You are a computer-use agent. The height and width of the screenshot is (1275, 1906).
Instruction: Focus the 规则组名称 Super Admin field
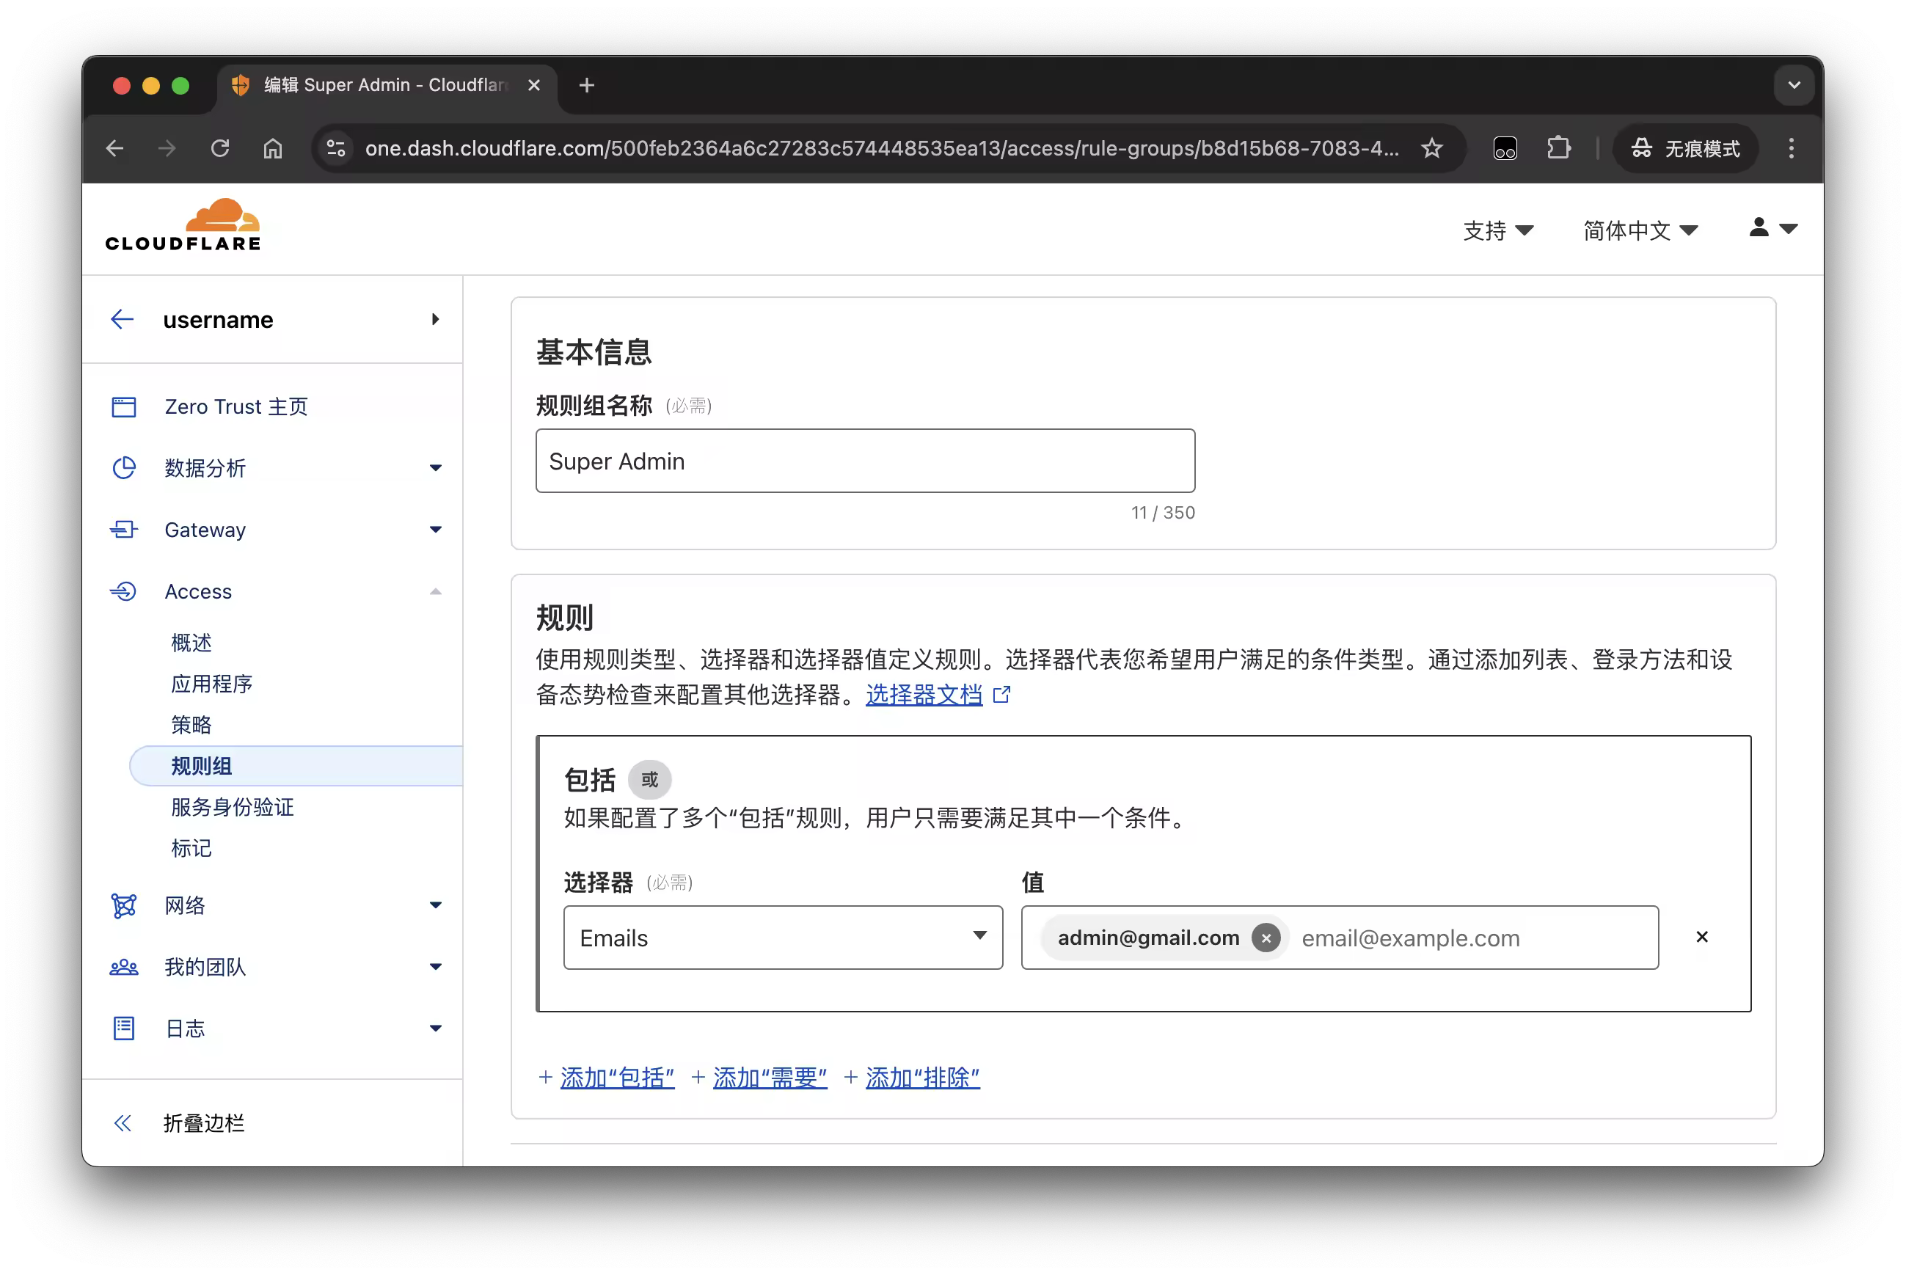click(x=865, y=461)
